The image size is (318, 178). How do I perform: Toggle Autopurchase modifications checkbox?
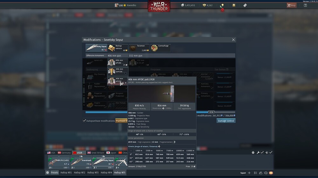click(x=84, y=121)
